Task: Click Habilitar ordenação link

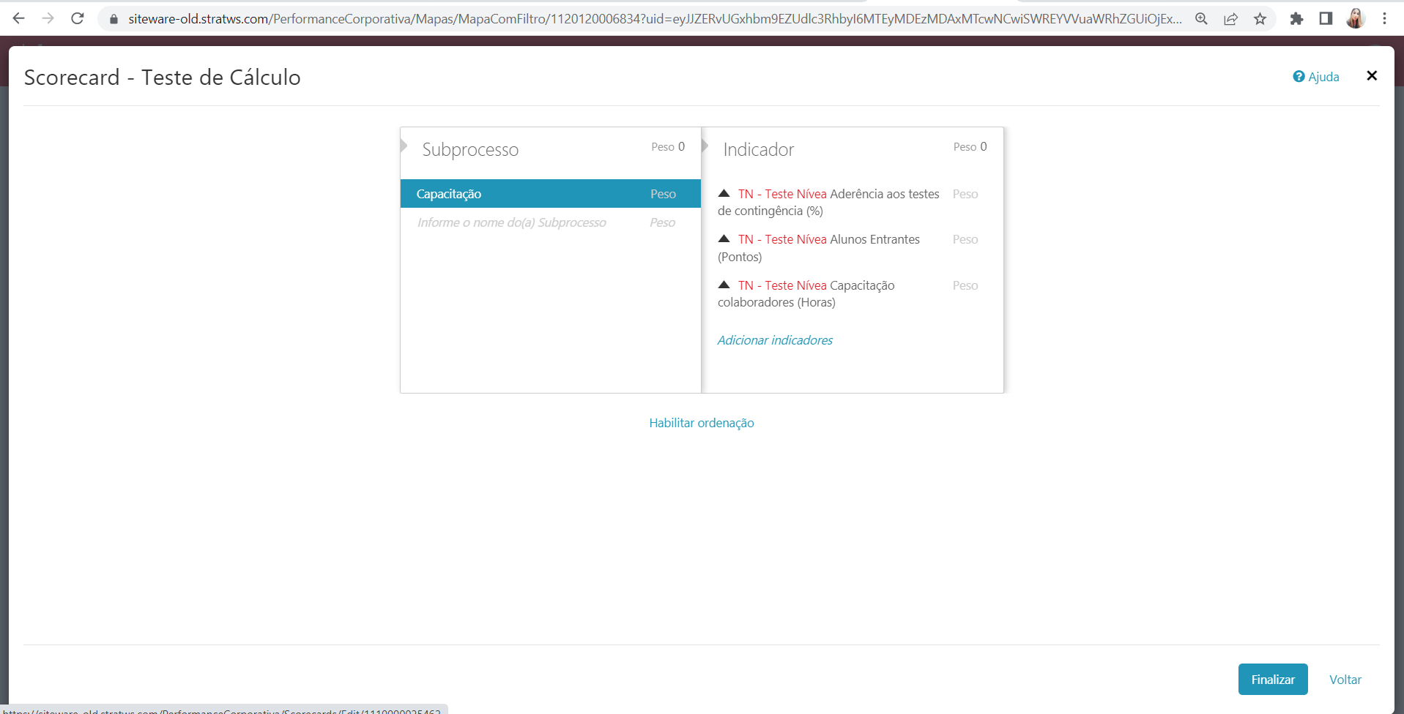Action: pos(702,423)
